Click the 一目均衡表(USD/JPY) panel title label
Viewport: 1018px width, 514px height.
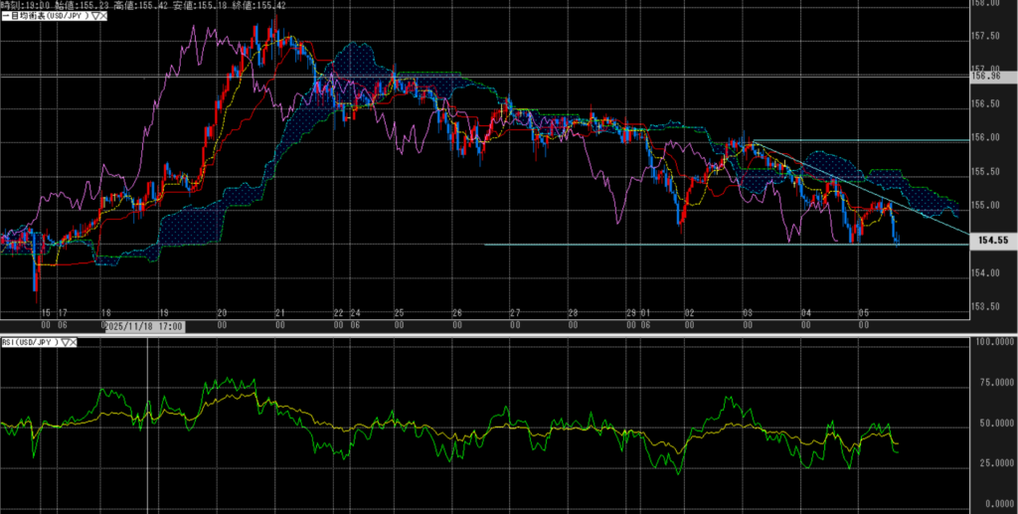click(x=45, y=17)
